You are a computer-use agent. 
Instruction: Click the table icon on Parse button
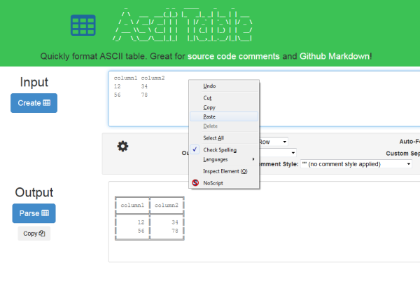click(45, 213)
